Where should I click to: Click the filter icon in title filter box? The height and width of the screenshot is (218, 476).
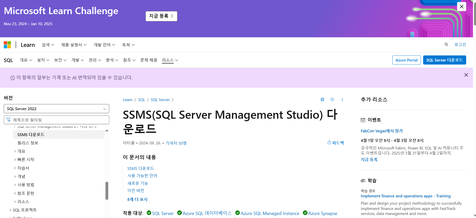coord(9,120)
